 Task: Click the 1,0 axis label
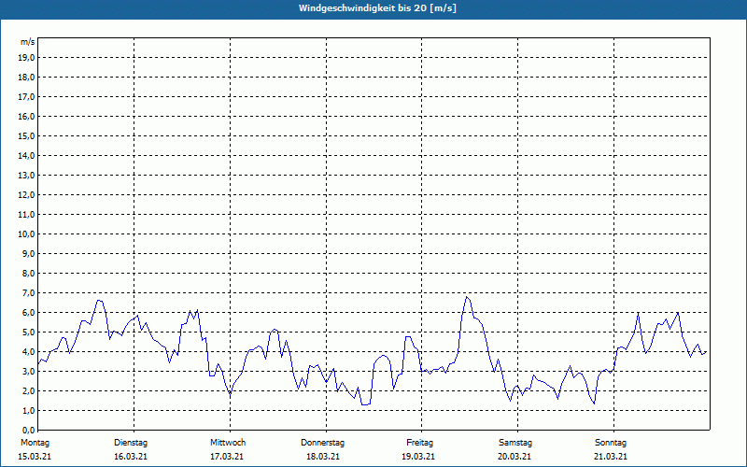click(x=28, y=411)
